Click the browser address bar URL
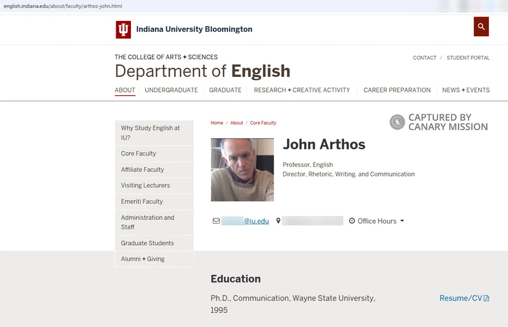The width and height of the screenshot is (508, 327). coord(63,6)
